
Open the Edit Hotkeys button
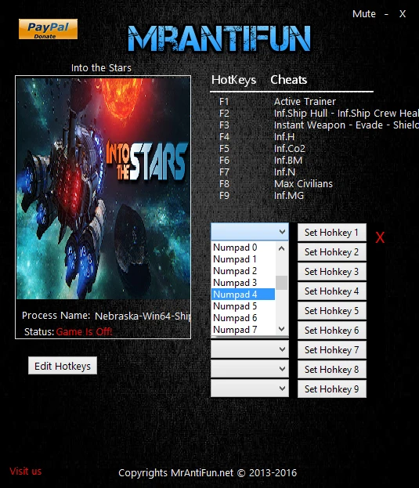point(63,366)
